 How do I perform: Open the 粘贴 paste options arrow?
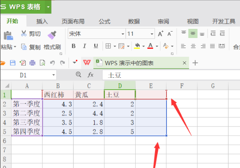point(15,46)
